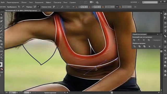Image resolution: width=167 pixels, height=94 pixels.
Task: Click Trim pathfinder icon
Action: 139,46
